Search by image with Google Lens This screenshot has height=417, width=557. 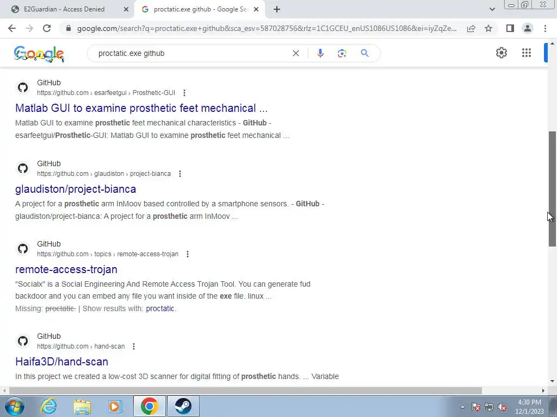[342, 53]
